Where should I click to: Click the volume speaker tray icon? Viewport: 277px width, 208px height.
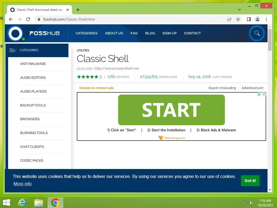click(x=251, y=203)
